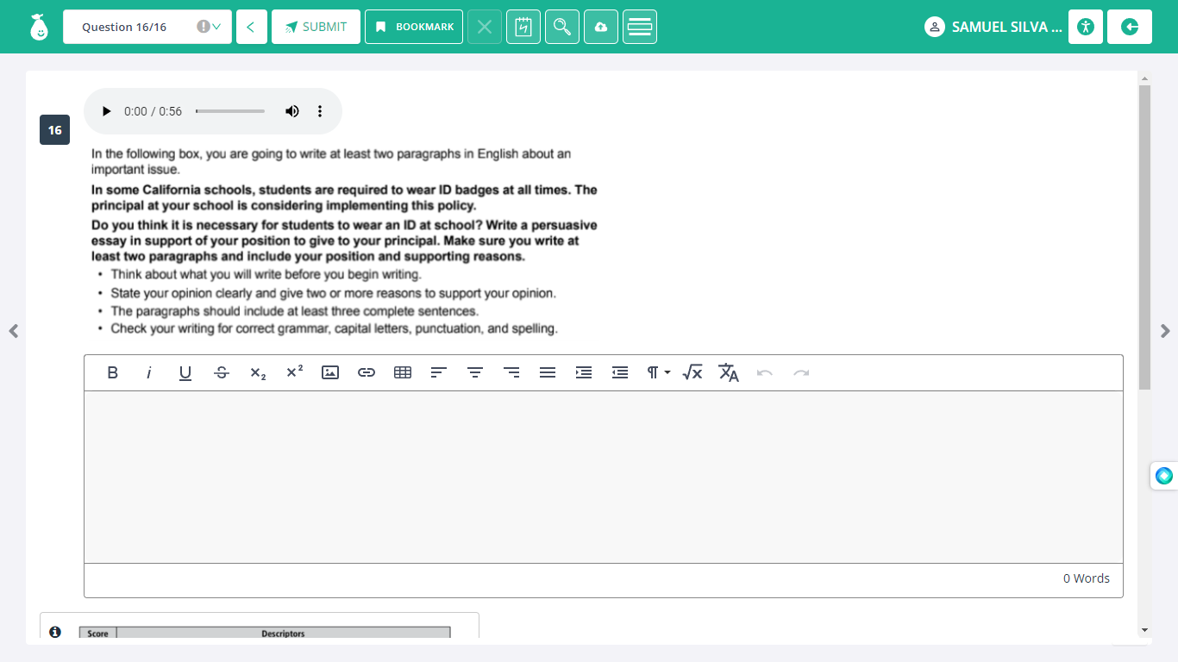
Task: Toggle underline formatting
Action: coord(185,372)
